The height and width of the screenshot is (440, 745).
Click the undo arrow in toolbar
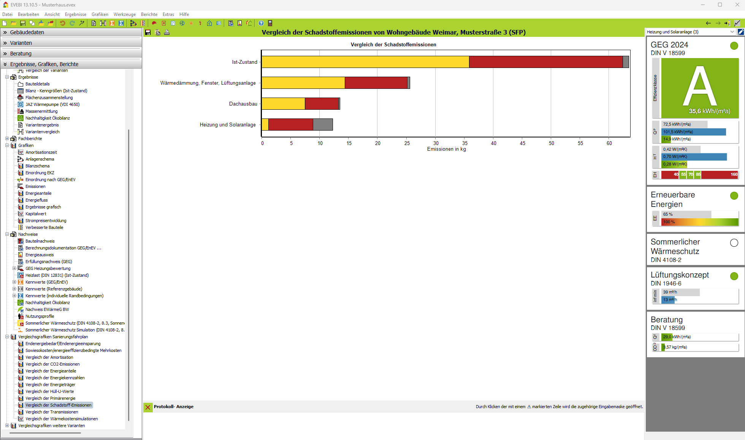click(x=62, y=23)
